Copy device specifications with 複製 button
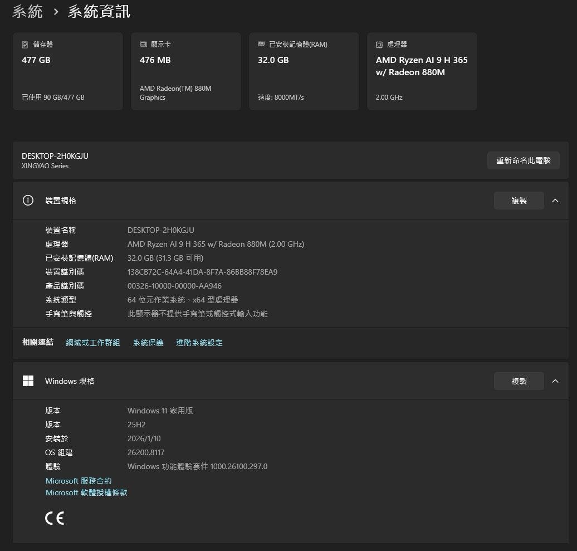 [519, 201]
